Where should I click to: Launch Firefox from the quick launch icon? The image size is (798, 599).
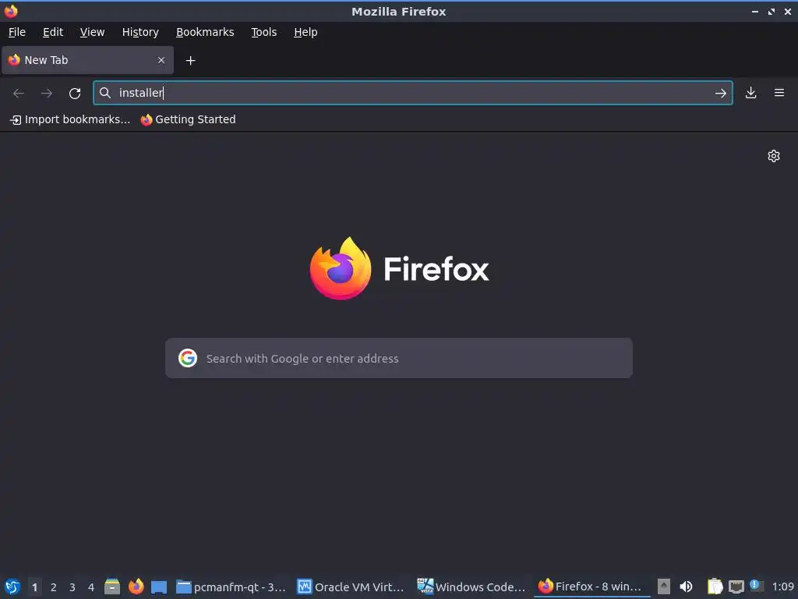136,587
